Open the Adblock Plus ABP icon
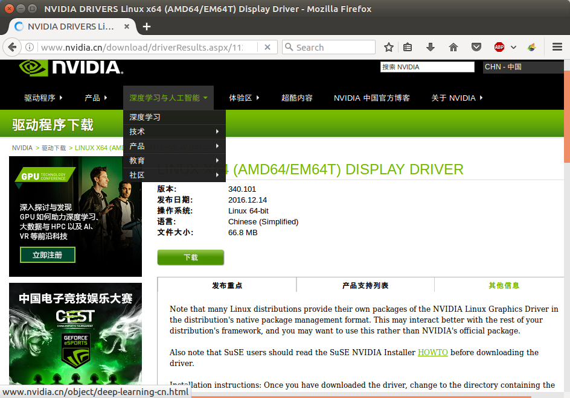The width and height of the screenshot is (570, 398). pos(499,46)
